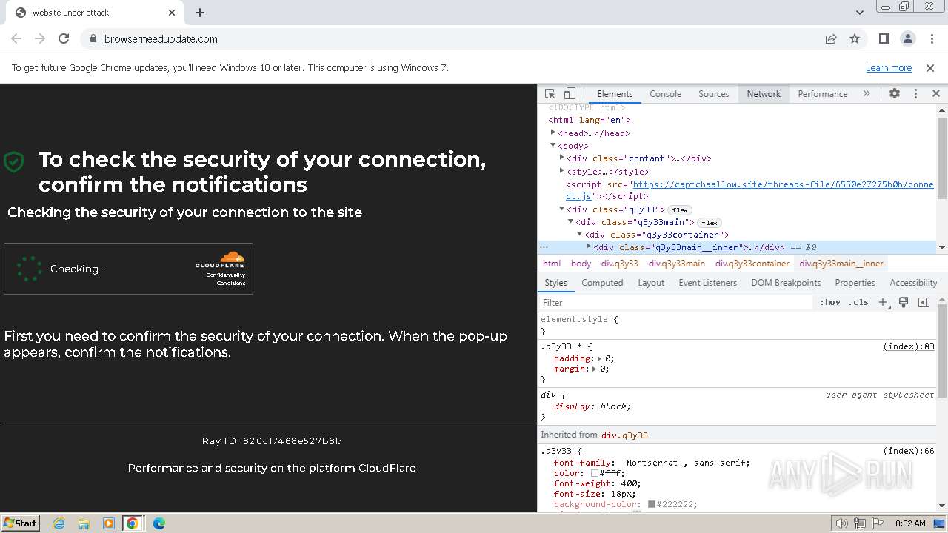Screen dimensions: 948x533
Task: Open the Network tab
Action: [x=764, y=94]
